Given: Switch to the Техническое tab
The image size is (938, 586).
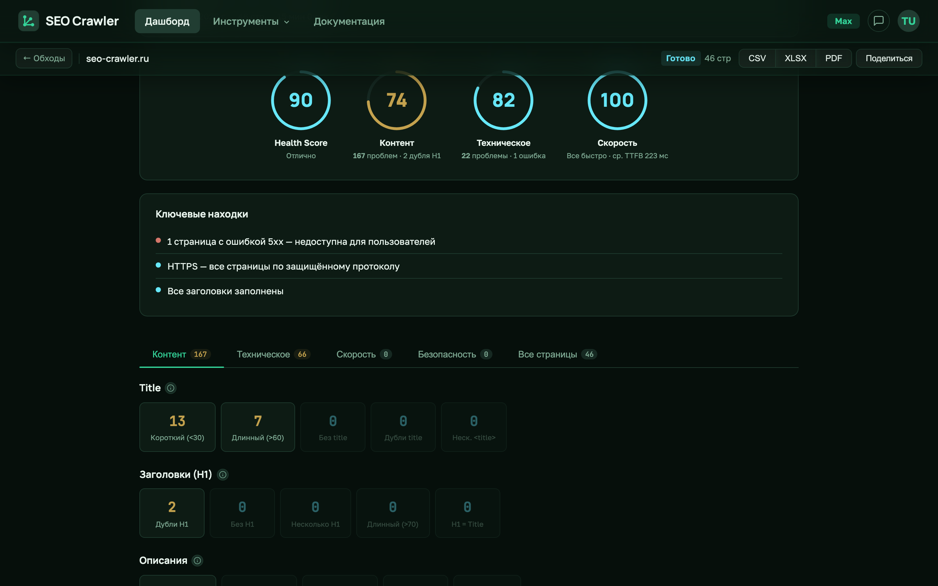Looking at the screenshot, I should coord(274,354).
